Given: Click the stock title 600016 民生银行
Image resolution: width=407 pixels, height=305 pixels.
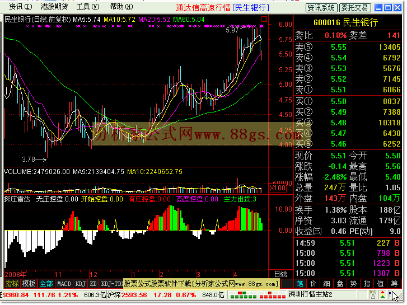Looking at the screenshot, I should coord(346,22).
